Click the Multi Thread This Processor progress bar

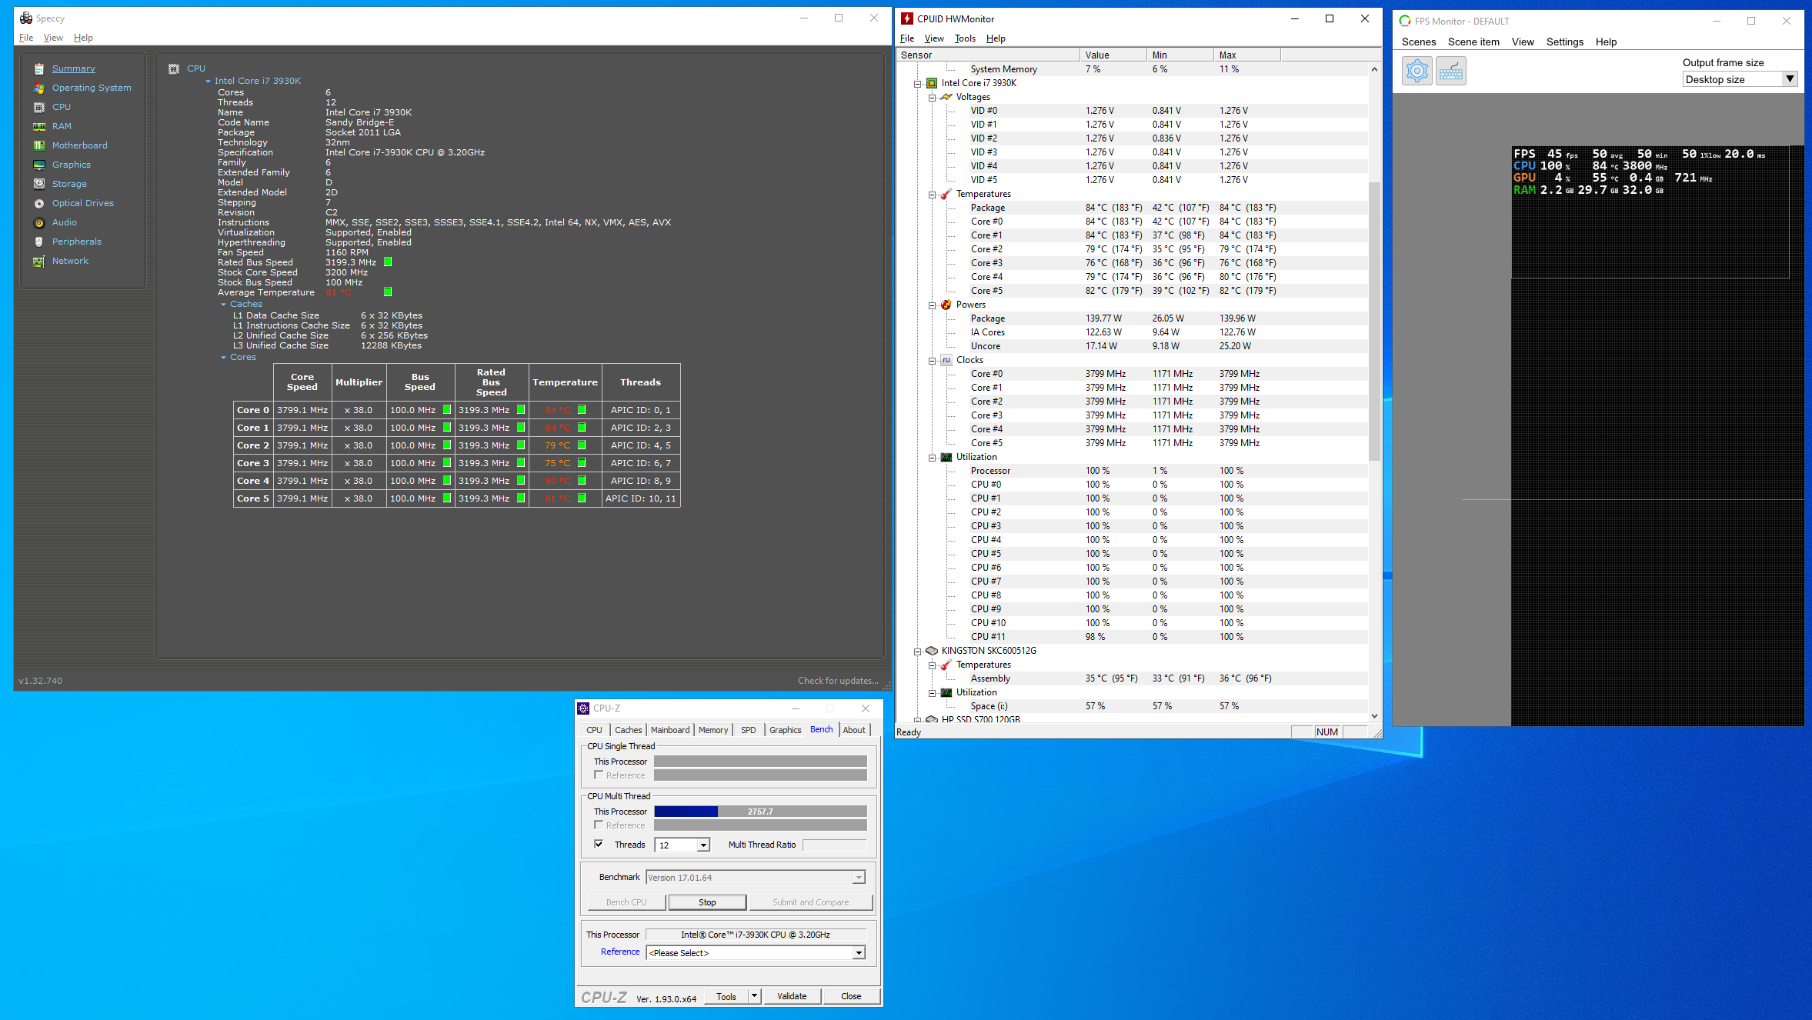pyautogui.click(x=759, y=812)
